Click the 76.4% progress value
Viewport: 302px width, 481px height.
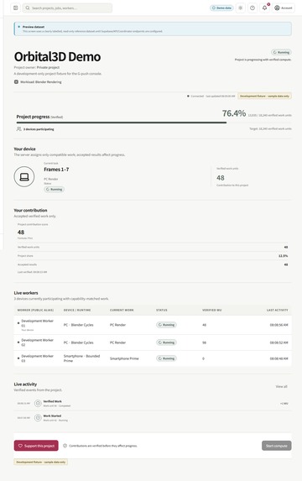click(x=234, y=113)
